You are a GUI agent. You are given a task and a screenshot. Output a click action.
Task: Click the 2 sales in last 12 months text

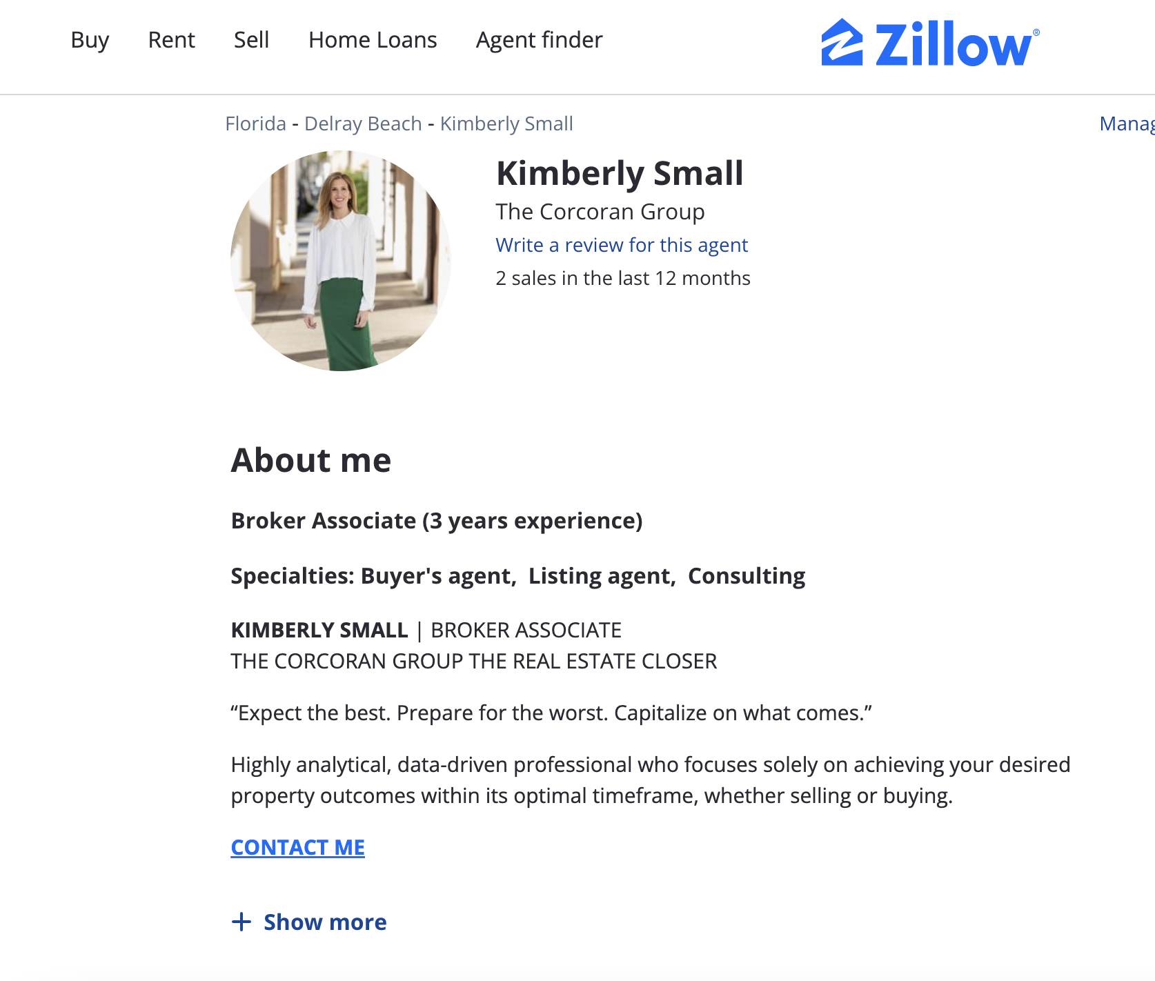[x=622, y=278]
